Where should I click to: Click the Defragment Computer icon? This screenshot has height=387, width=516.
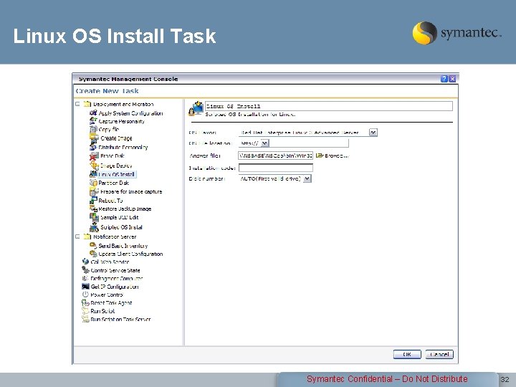[x=85, y=278]
